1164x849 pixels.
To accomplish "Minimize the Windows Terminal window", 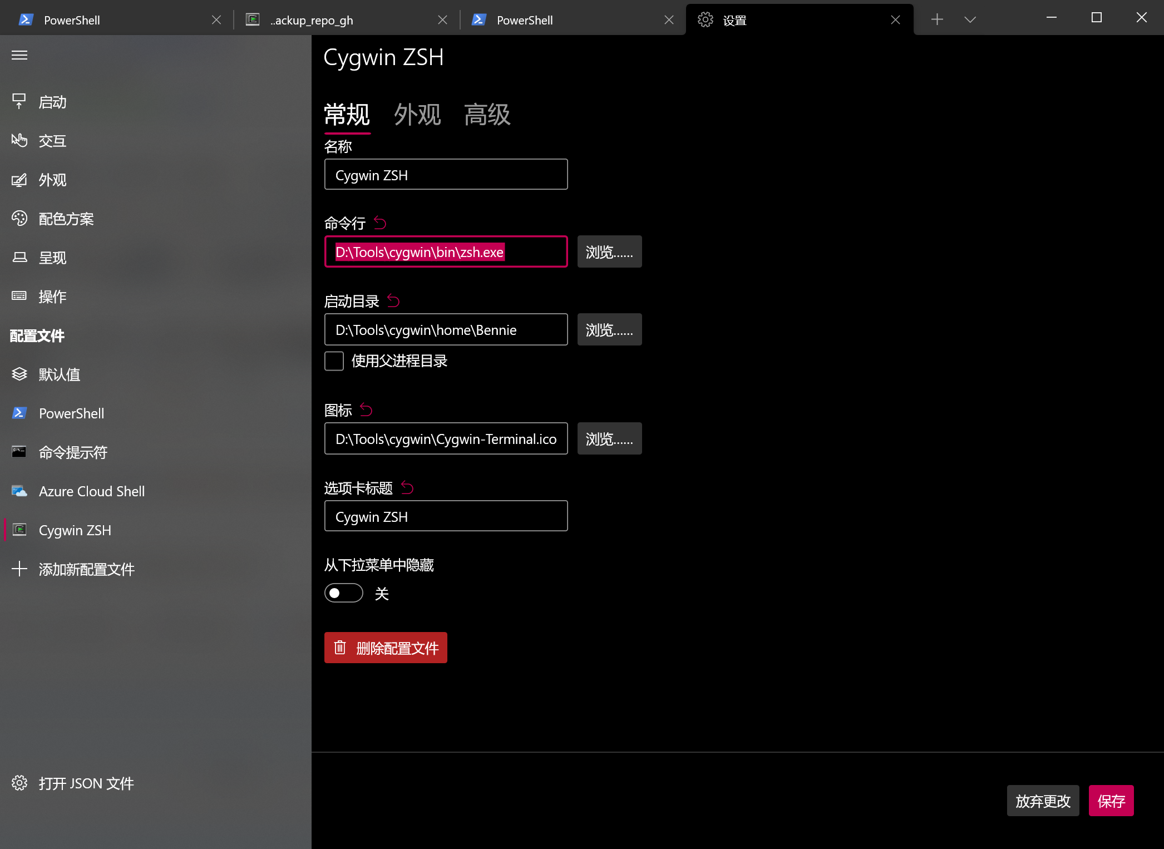I will pyautogui.click(x=1052, y=18).
